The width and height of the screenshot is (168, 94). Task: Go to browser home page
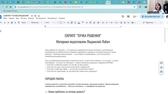(10, 7)
